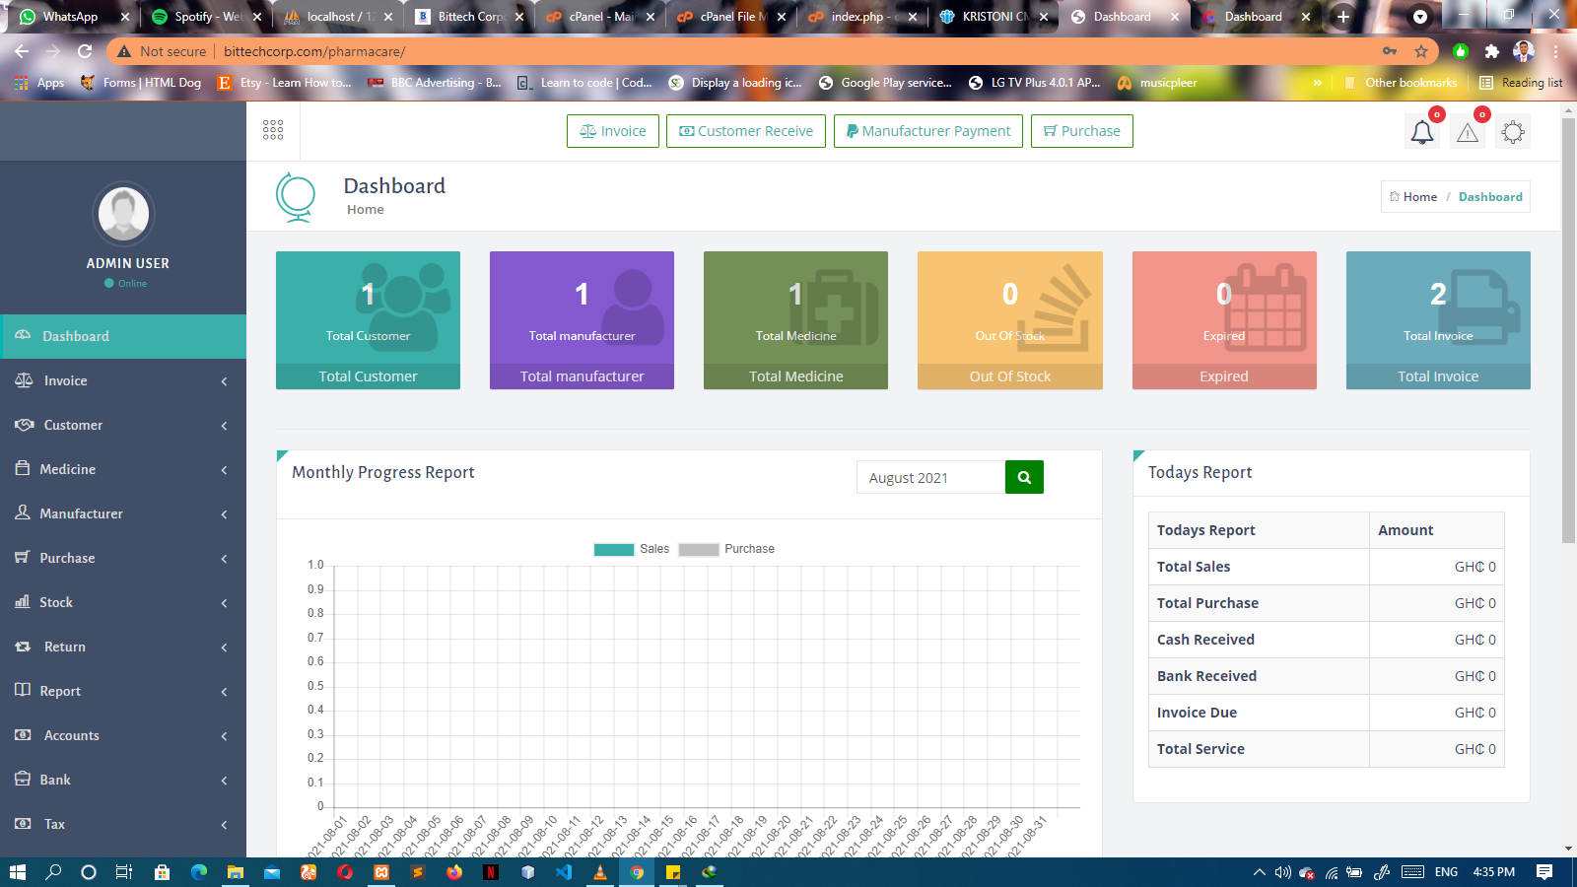
Task: Expand the Report sidebar menu
Action: 123,691
